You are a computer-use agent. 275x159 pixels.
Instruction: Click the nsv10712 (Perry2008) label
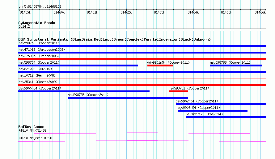pyautogui.click(x=37, y=75)
